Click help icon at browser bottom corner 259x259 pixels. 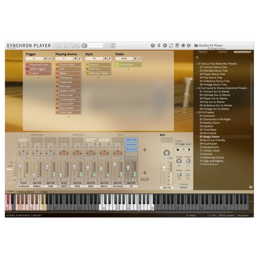pyautogui.click(x=250, y=187)
